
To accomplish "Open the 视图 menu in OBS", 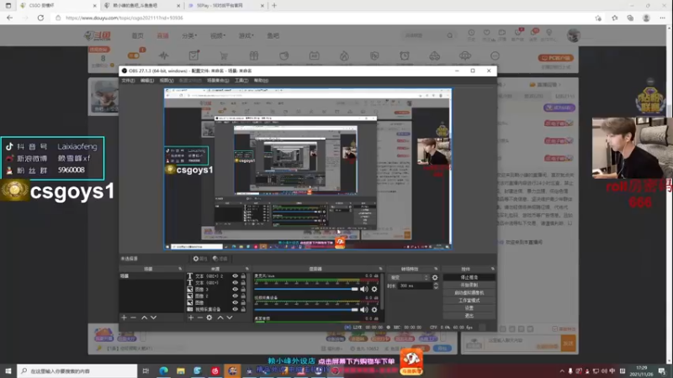I will [167, 81].
